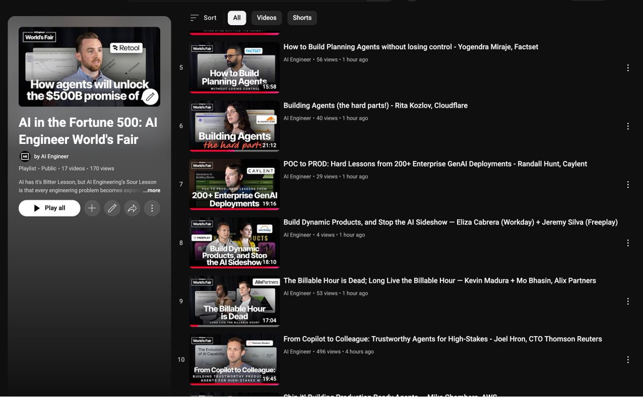
Task: Open the 'by AI Engineer' channel link
Action: 51,156
